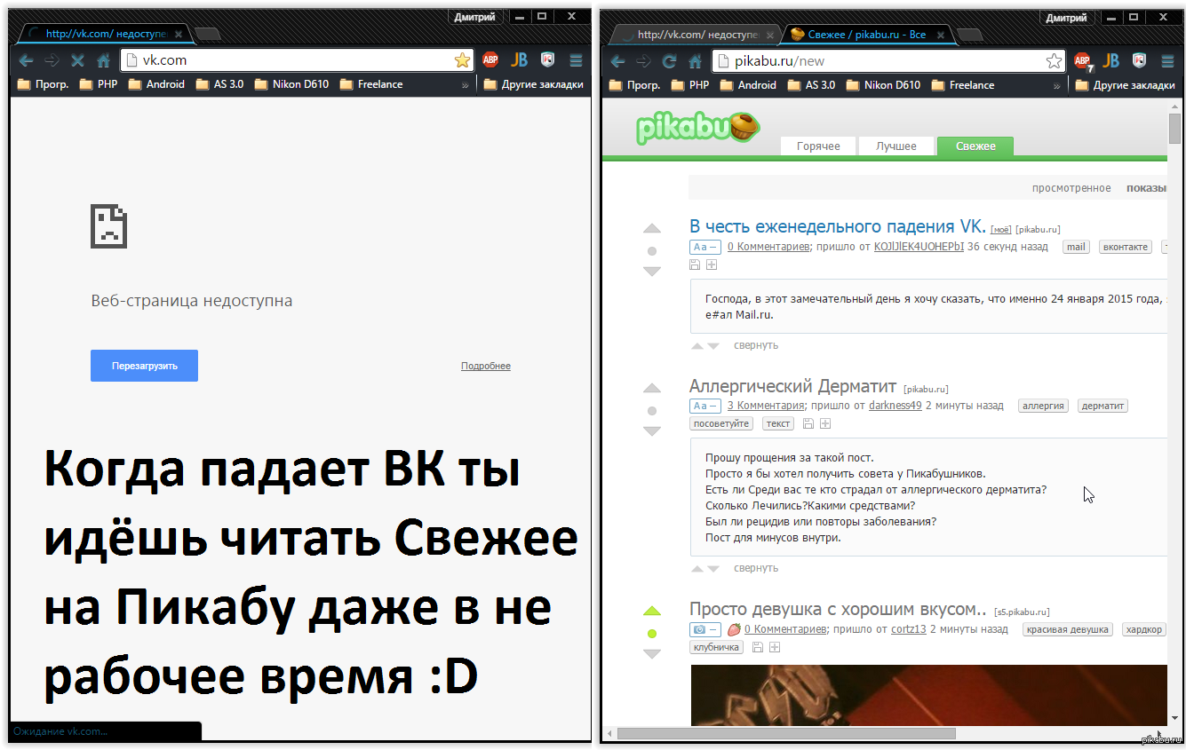Select the vk.com browser tab in the pikabu window
This screenshot has height=750, width=1186.
pyautogui.click(x=696, y=35)
